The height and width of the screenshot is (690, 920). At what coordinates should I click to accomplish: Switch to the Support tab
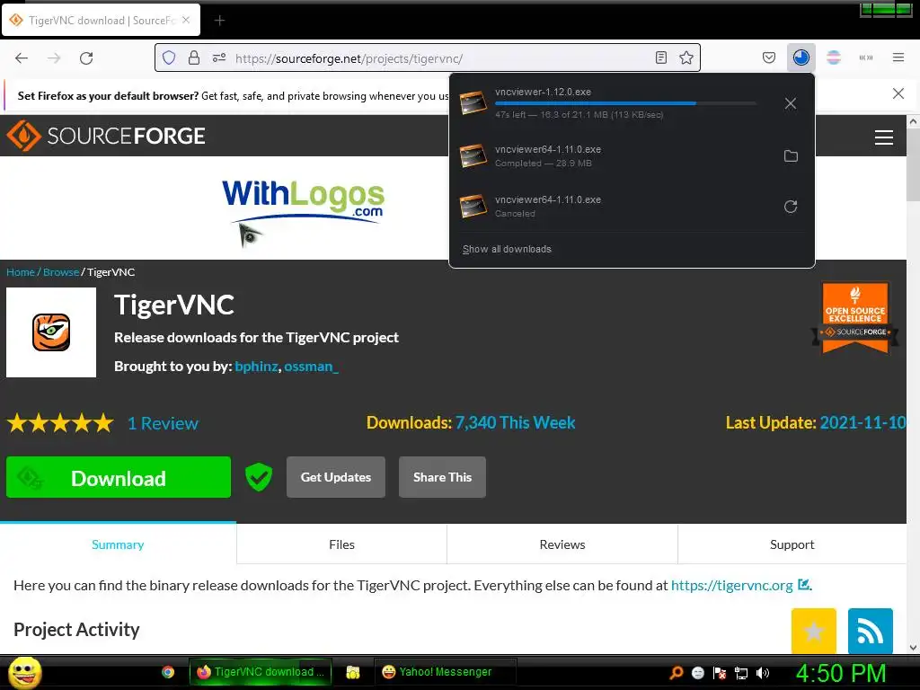click(792, 544)
